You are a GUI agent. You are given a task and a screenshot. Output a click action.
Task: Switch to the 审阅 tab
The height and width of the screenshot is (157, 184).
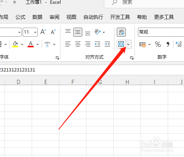coord(54,17)
